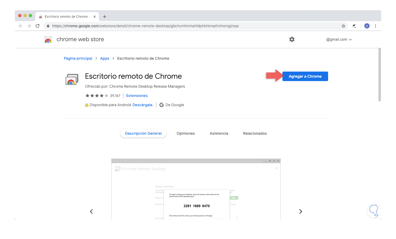
Task: Open Chrome's three-dot menu
Action: pyautogui.click(x=375, y=26)
